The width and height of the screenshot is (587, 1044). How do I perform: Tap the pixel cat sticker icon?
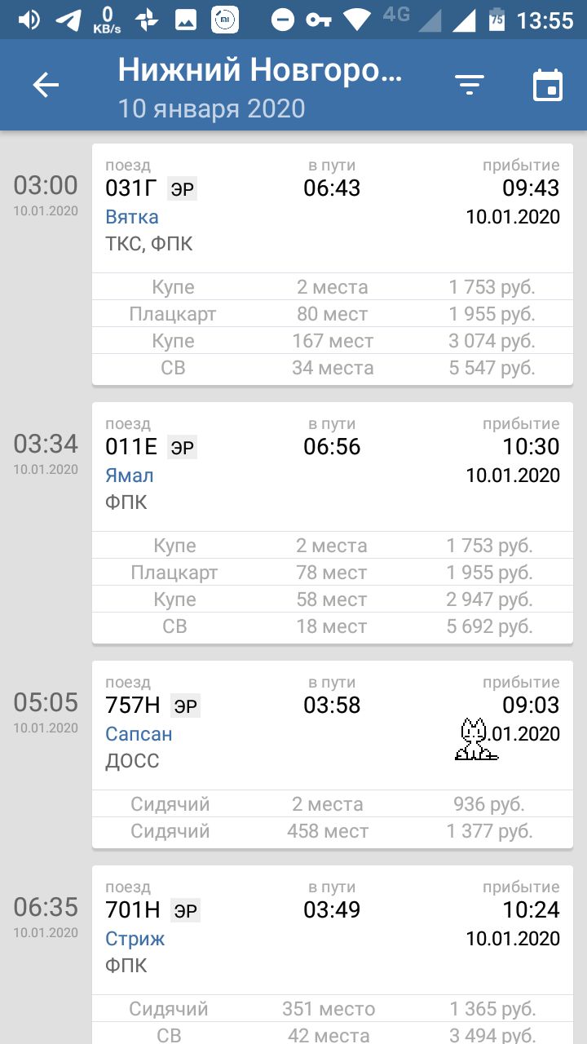coord(476,740)
